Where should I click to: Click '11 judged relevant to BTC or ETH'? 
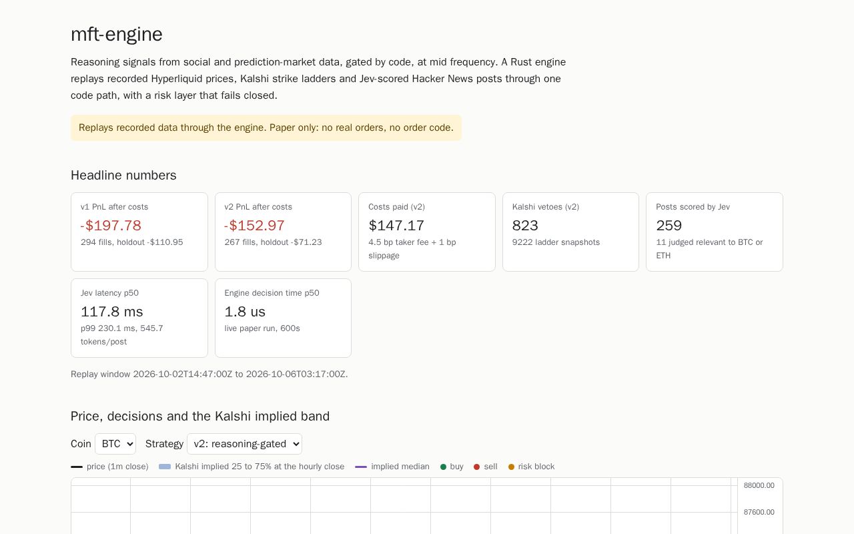[x=709, y=249]
